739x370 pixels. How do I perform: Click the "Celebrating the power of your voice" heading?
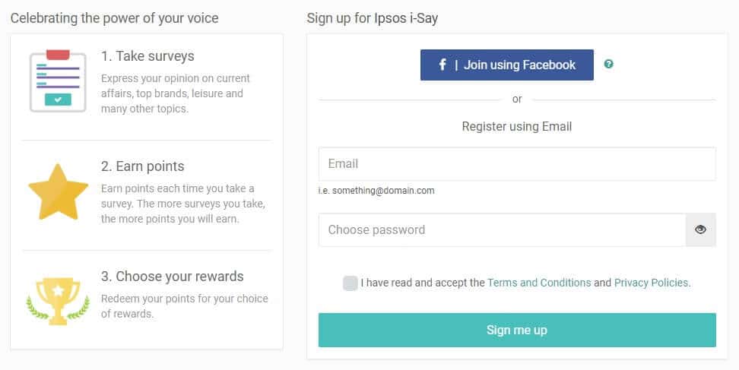pos(115,18)
